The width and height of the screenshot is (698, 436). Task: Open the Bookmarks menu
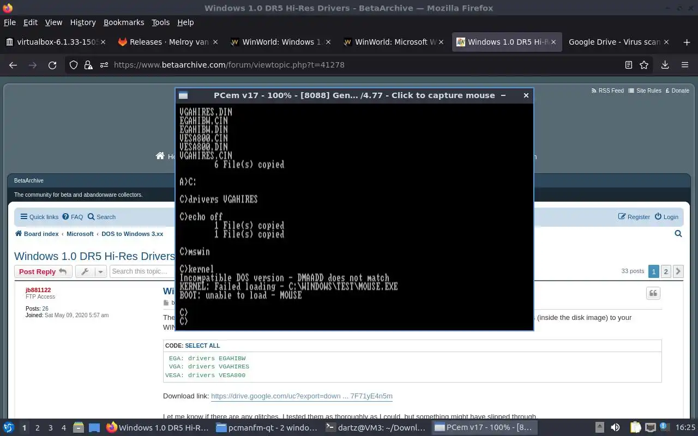pos(124,22)
